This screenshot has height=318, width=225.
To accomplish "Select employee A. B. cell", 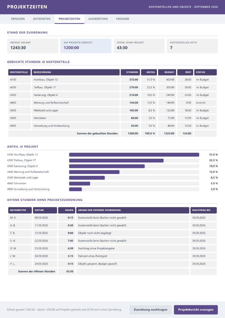I will 20,226.
